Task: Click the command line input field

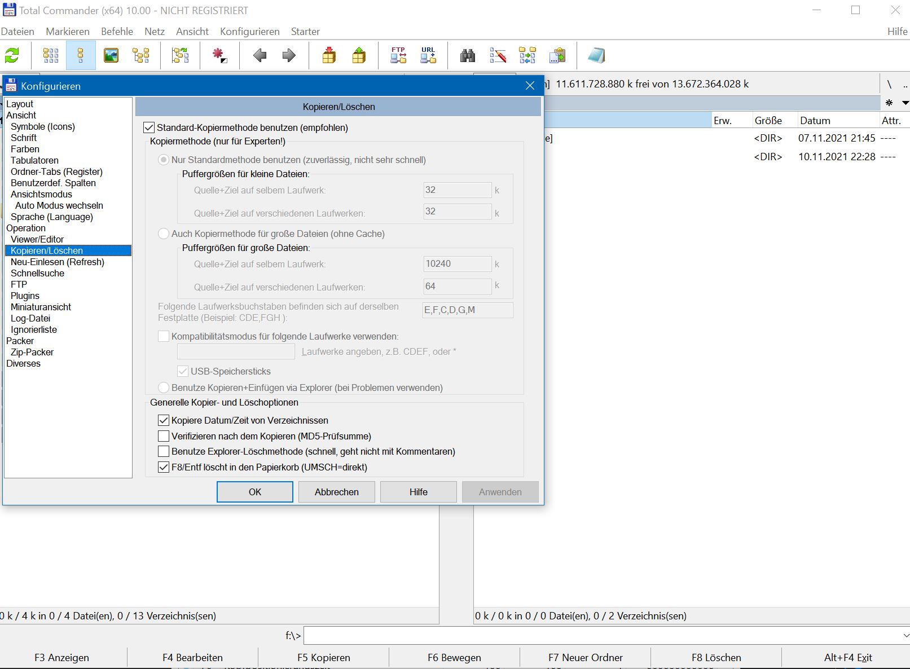Action: tap(603, 636)
